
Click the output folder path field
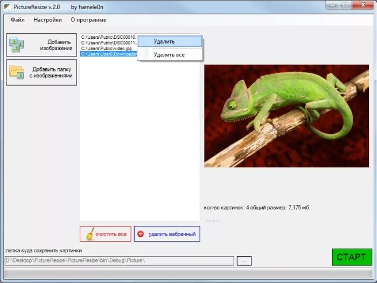tap(119, 260)
